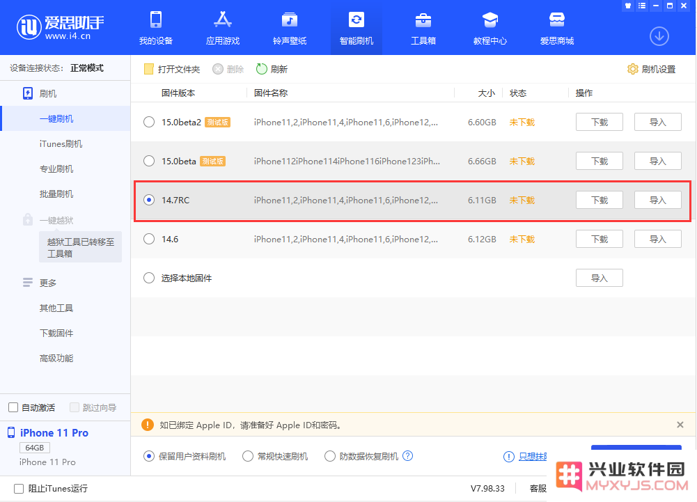Screen dimensions: 697x502
Task: Open 刷机设置 gear settings
Action: point(651,69)
